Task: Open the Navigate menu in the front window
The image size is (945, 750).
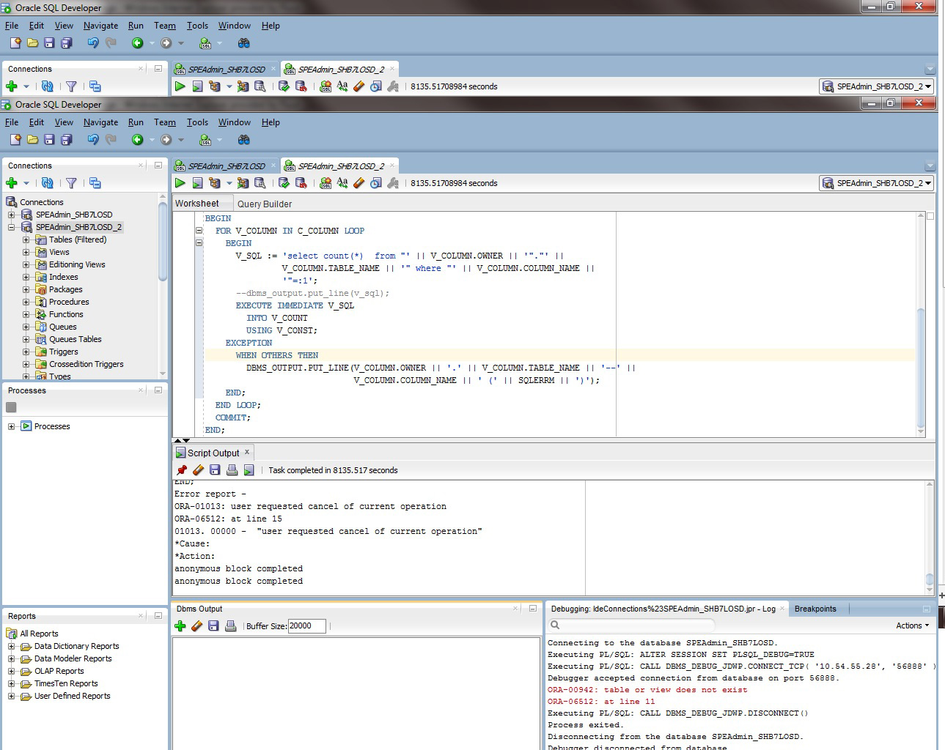Action: (x=100, y=122)
